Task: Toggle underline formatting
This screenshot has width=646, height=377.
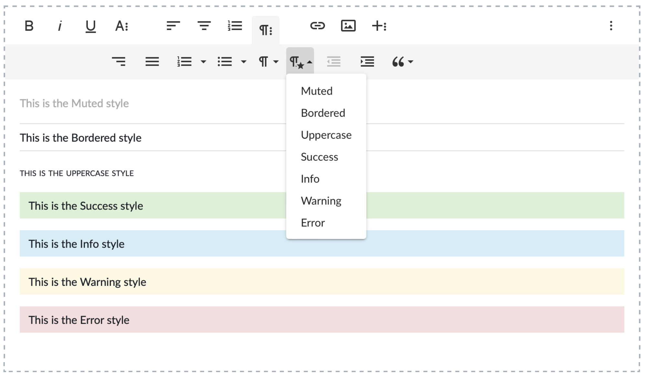Action: click(90, 26)
